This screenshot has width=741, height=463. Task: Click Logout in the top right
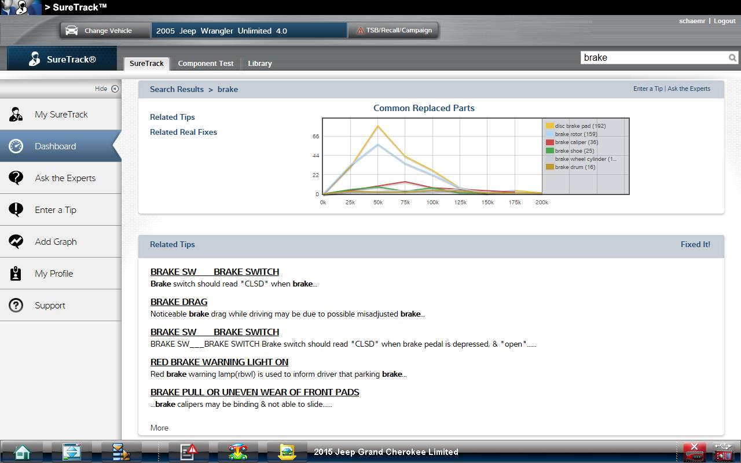pyautogui.click(x=724, y=21)
